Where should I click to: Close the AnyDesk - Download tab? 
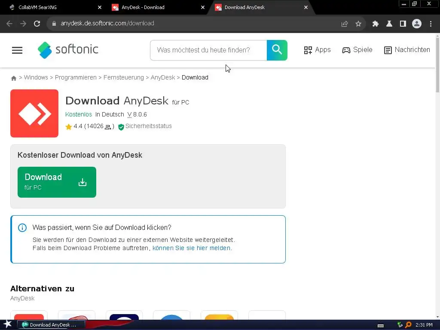[203, 7]
